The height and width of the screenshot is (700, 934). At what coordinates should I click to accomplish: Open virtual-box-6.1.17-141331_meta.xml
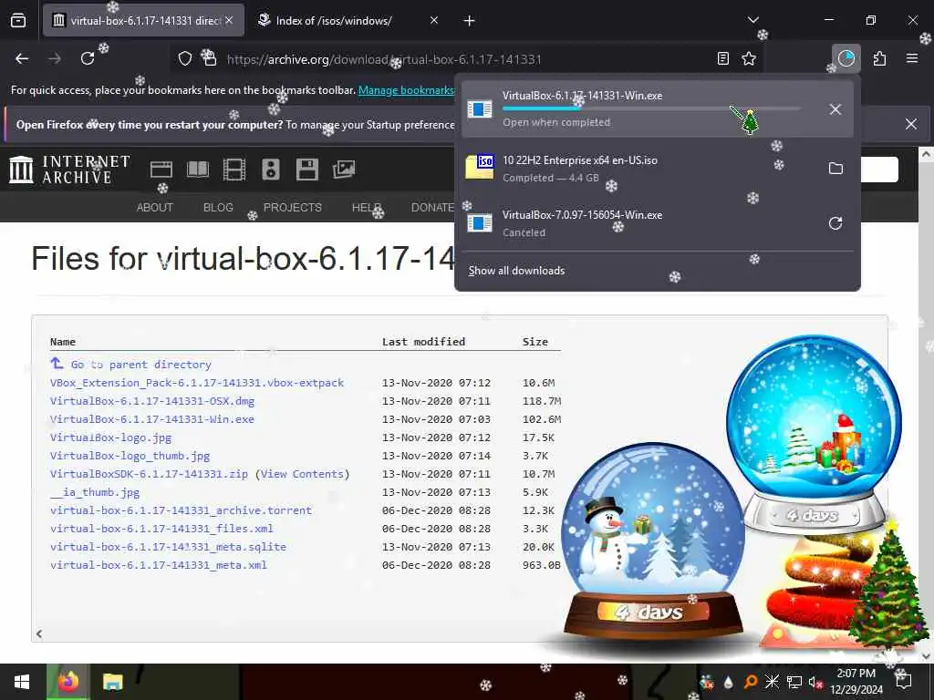159,565
